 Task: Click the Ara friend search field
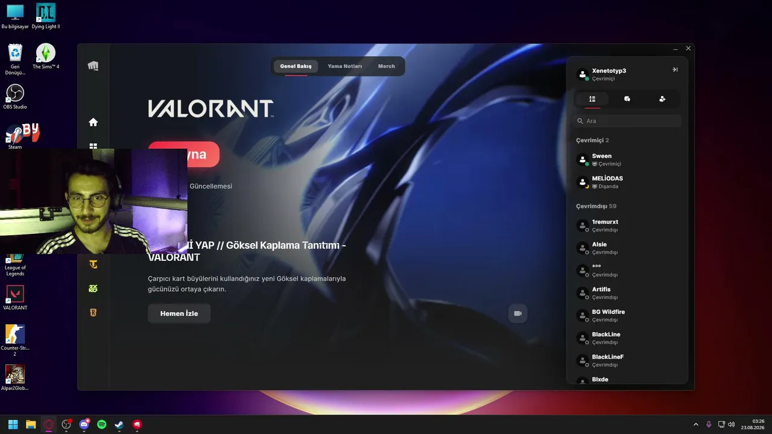point(627,121)
